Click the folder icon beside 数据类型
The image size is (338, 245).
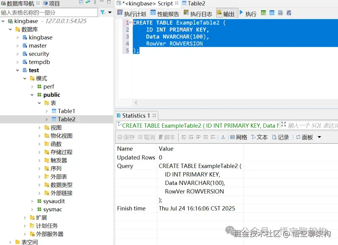pyautogui.click(x=47, y=185)
